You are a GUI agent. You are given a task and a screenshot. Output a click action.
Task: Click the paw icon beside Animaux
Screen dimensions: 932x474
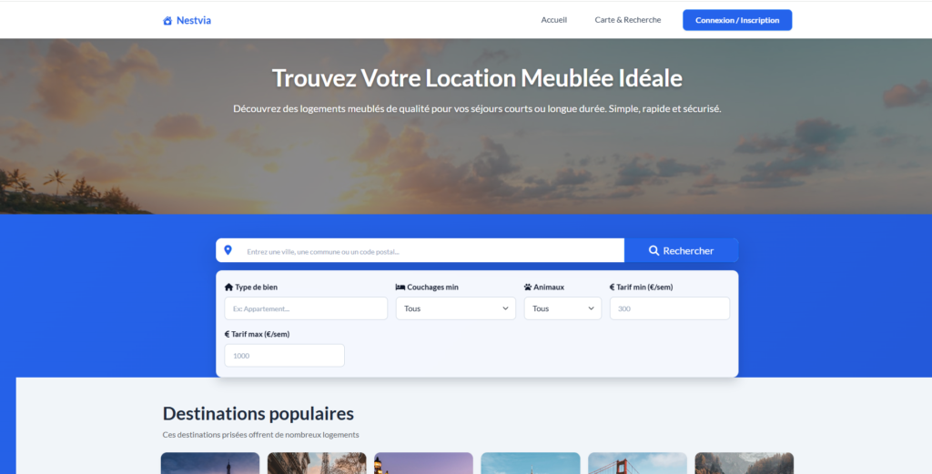(528, 287)
